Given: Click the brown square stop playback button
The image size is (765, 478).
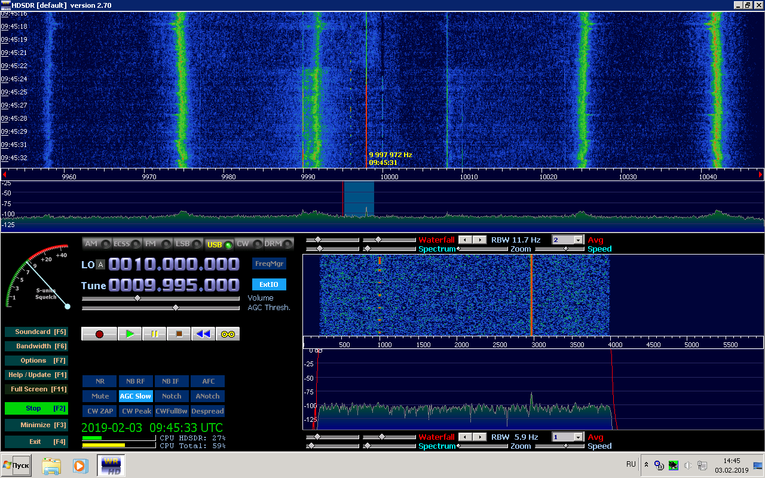Looking at the screenshot, I should click(179, 334).
